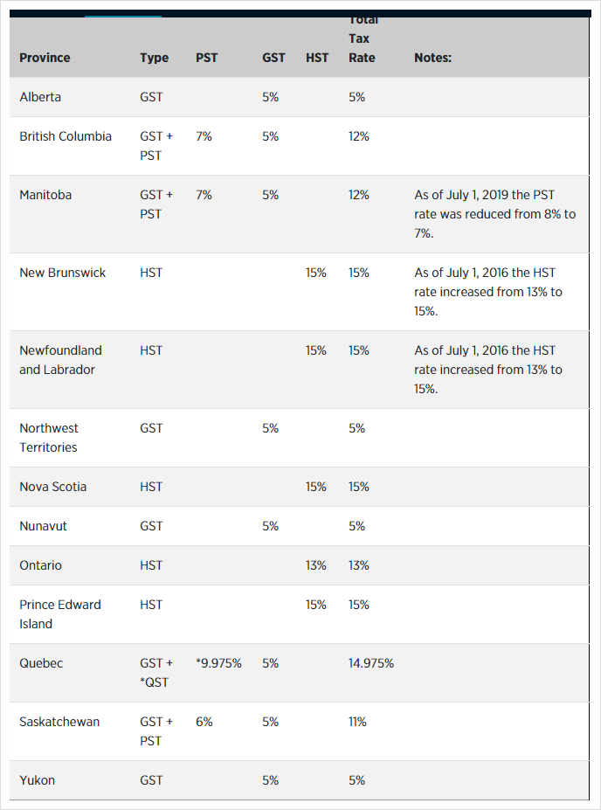The width and height of the screenshot is (601, 810).
Task: Click the Total Tax Rate column header
Action: point(363,39)
